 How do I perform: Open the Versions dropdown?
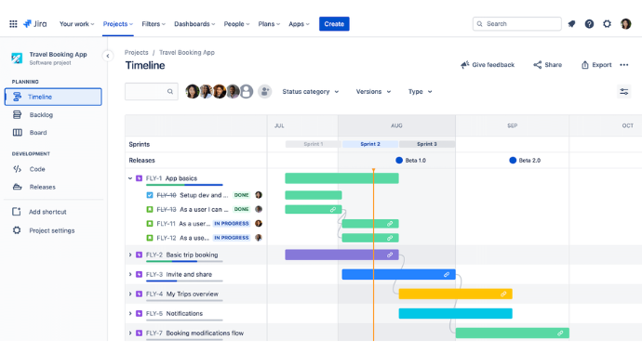(x=373, y=92)
